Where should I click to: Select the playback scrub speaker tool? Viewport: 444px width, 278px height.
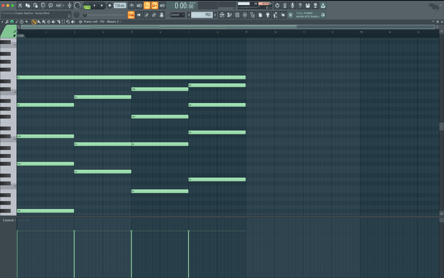pos(73,22)
